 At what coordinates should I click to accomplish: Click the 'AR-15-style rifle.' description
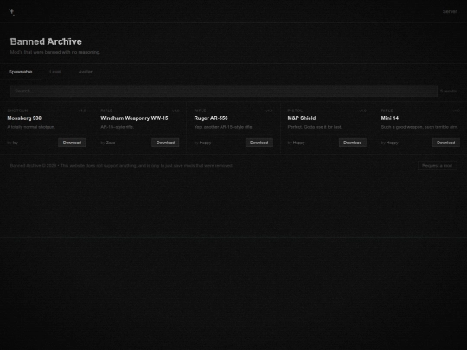(118, 127)
